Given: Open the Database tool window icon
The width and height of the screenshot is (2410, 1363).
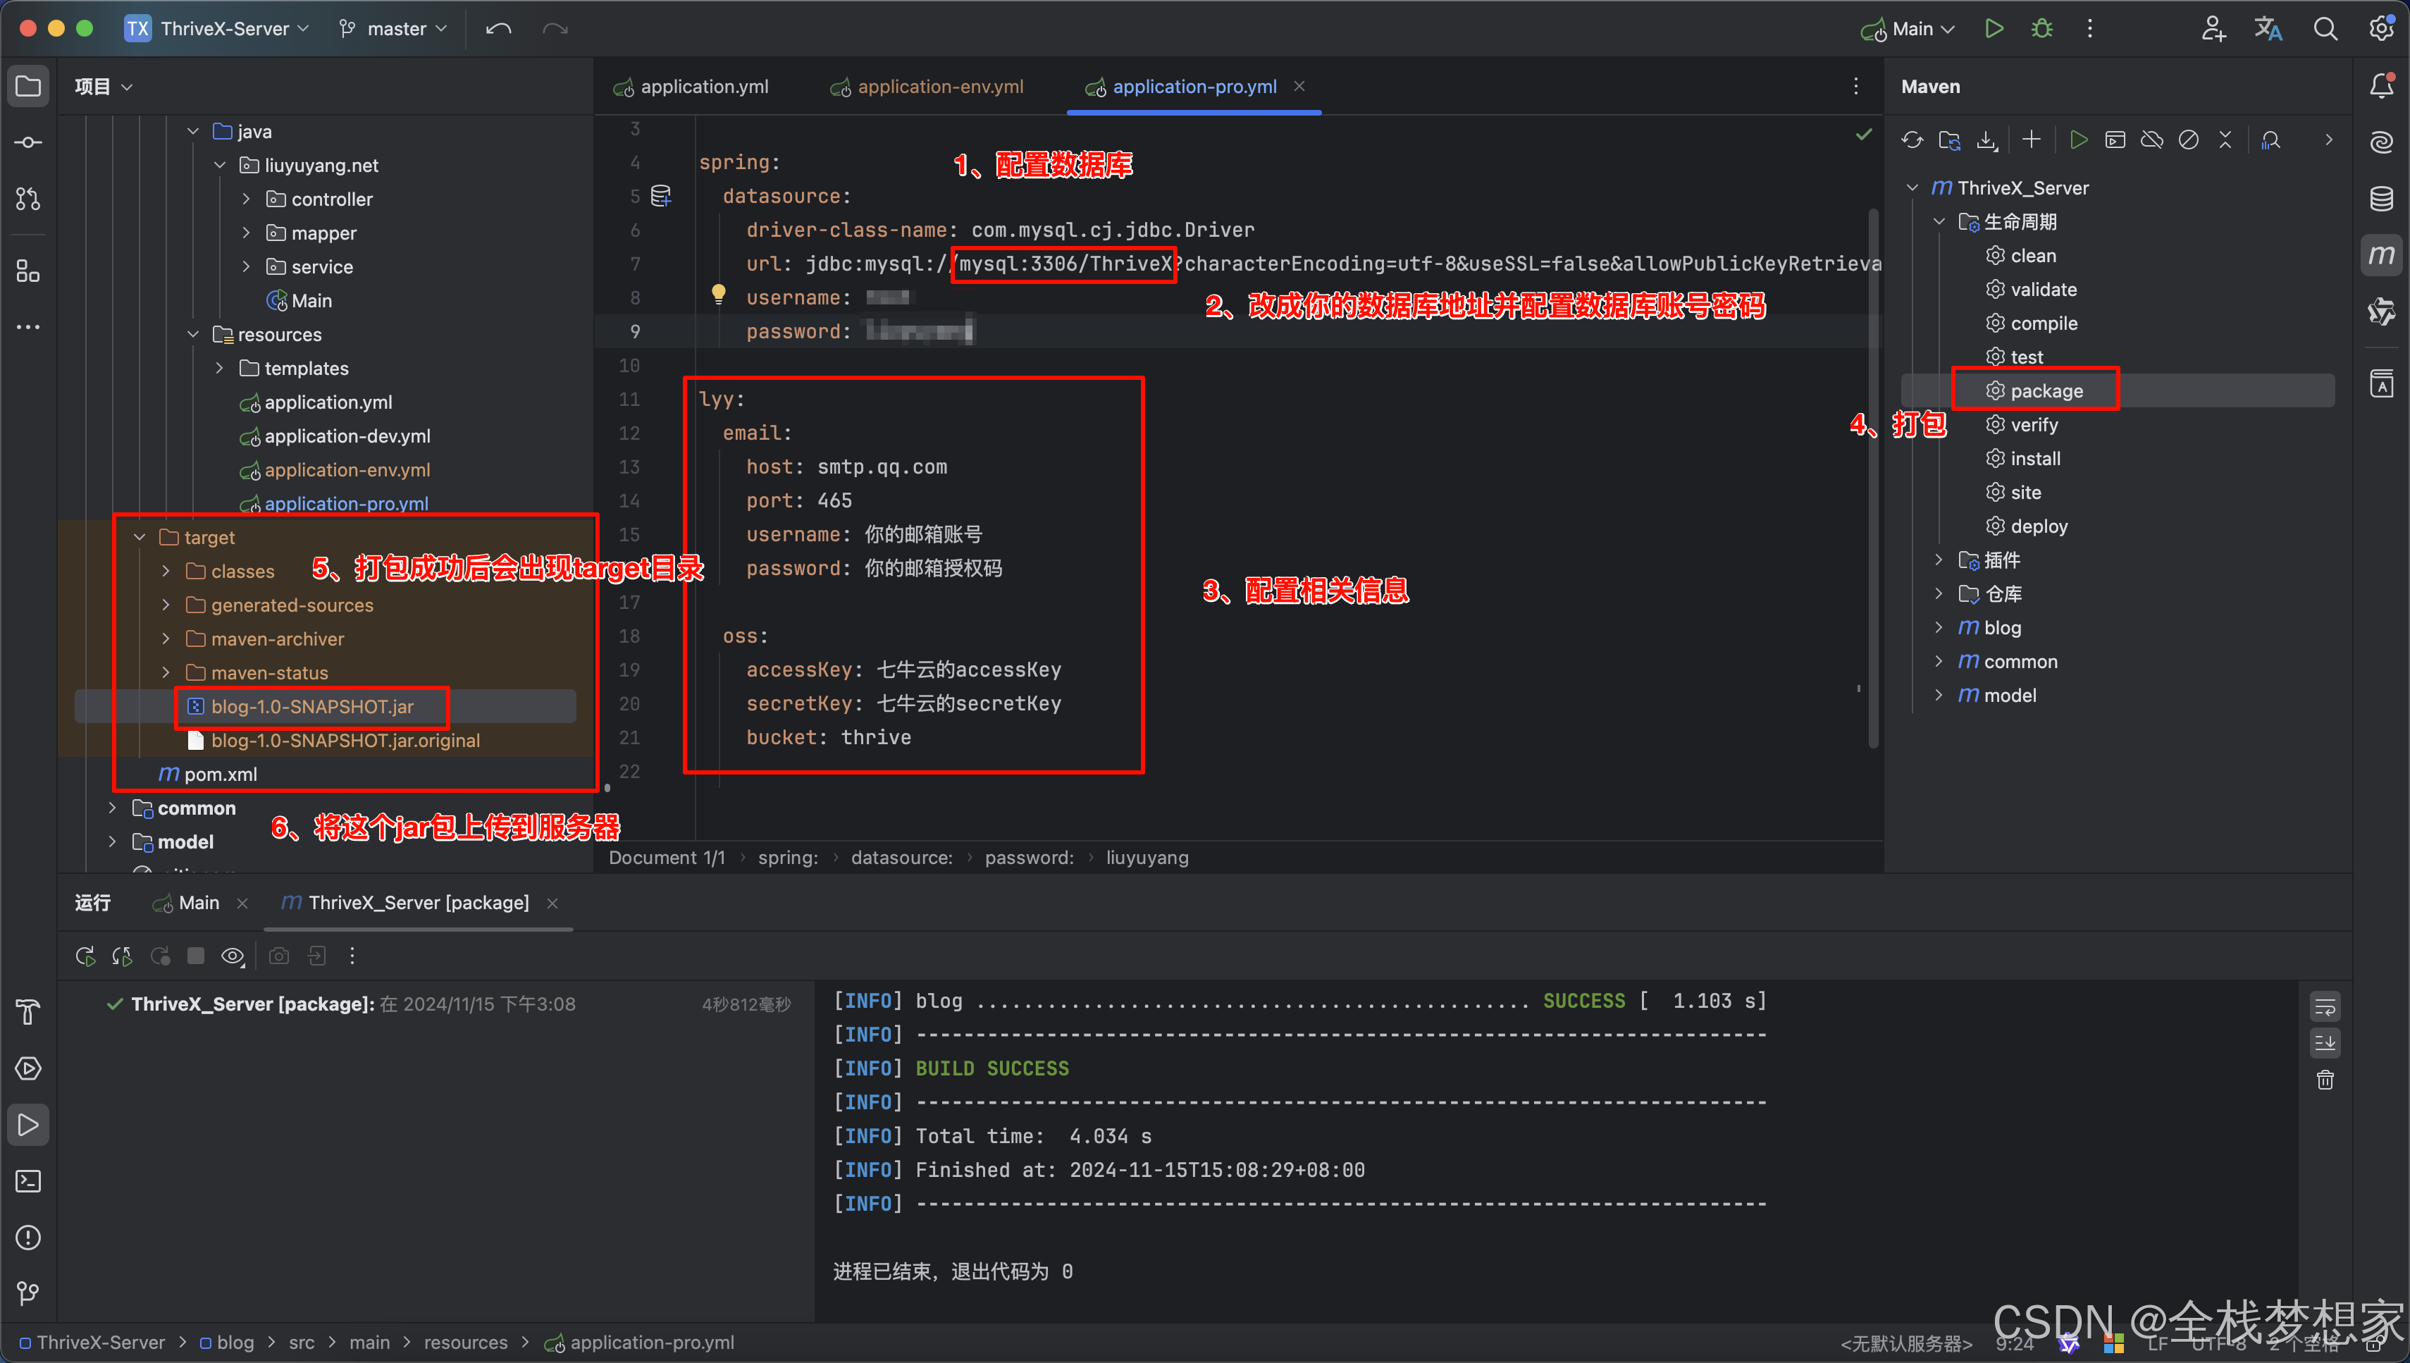Looking at the screenshot, I should 2381,199.
